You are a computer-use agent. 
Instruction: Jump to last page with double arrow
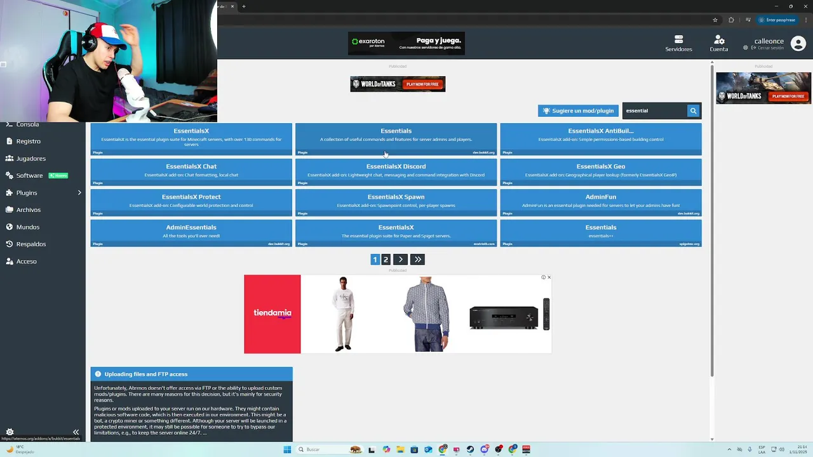click(417, 259)
